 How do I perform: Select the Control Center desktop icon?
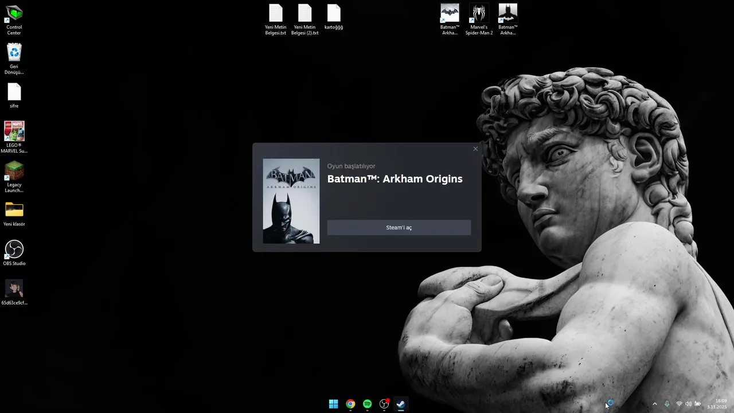[x=14, y=20]
